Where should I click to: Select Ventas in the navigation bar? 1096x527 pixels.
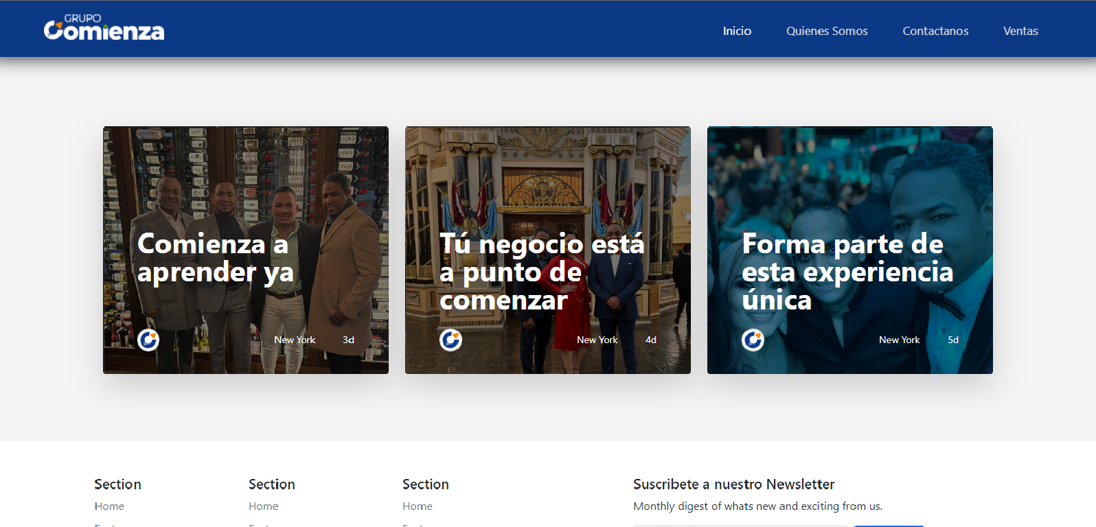tap(1020, 31)
